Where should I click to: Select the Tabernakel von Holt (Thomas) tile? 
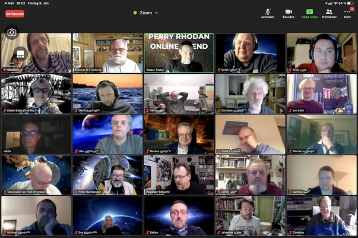[36, 175]
